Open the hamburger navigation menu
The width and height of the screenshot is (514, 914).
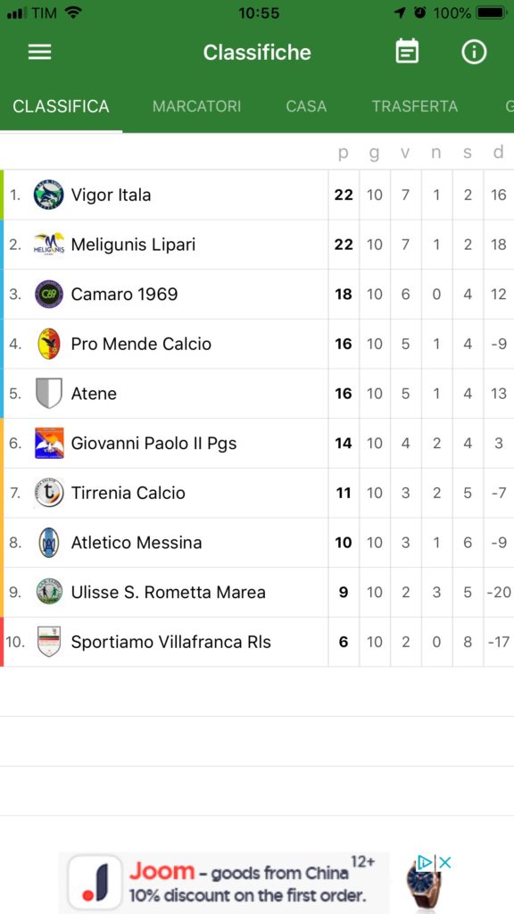coord(39,53)
